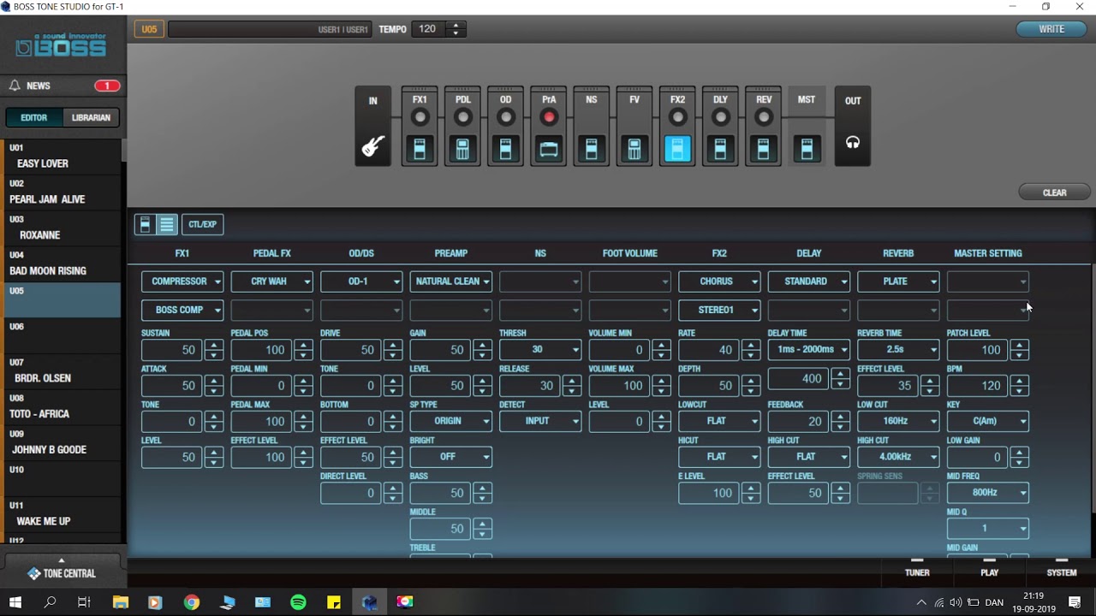1096x616 pixels.
Task: Switch to the LIBRARIAN tab
Action: tap(91, 117)
